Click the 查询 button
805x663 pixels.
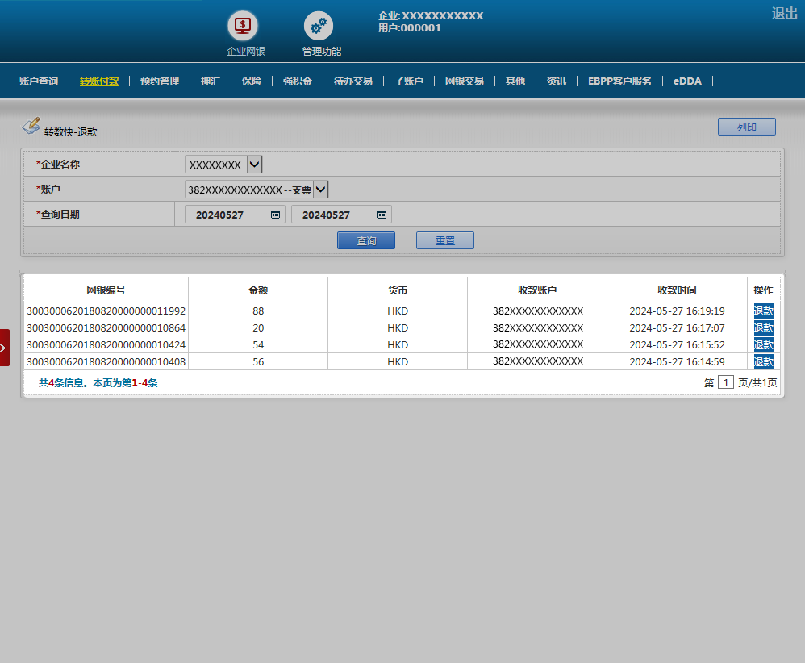tap(366, 240)
